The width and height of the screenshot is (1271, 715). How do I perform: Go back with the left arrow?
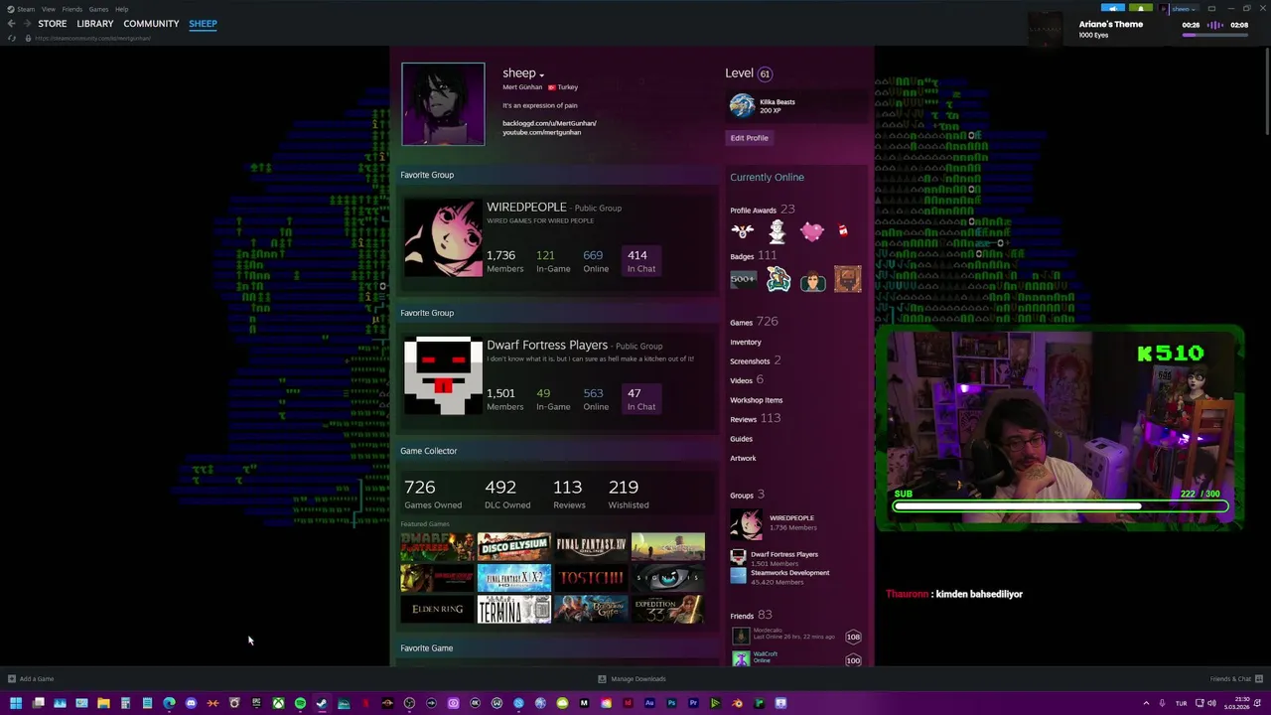tap(11, 23)
